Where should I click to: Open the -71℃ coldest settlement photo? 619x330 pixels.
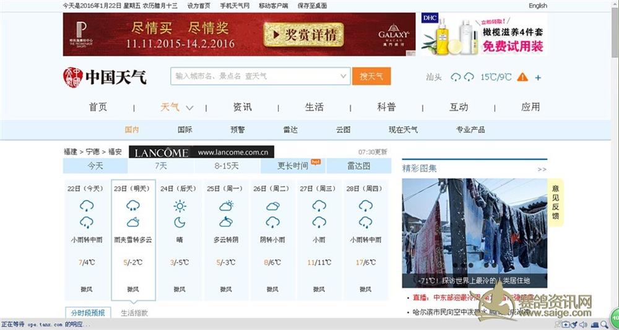(x=474, y=232)
